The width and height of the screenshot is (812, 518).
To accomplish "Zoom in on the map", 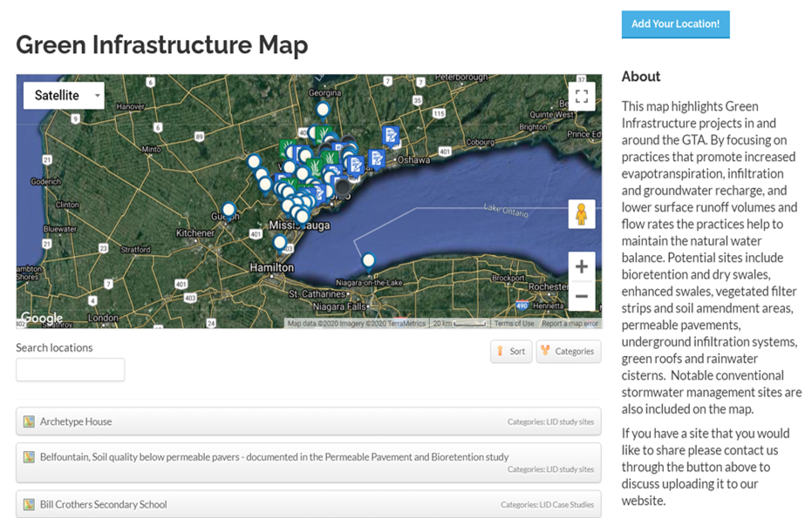I will 581,267.
